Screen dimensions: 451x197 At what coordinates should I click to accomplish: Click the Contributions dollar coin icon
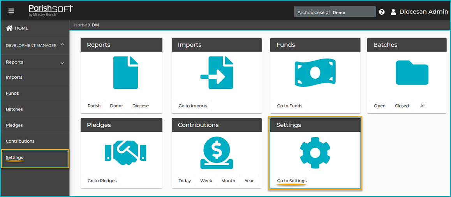pos(217,153)
